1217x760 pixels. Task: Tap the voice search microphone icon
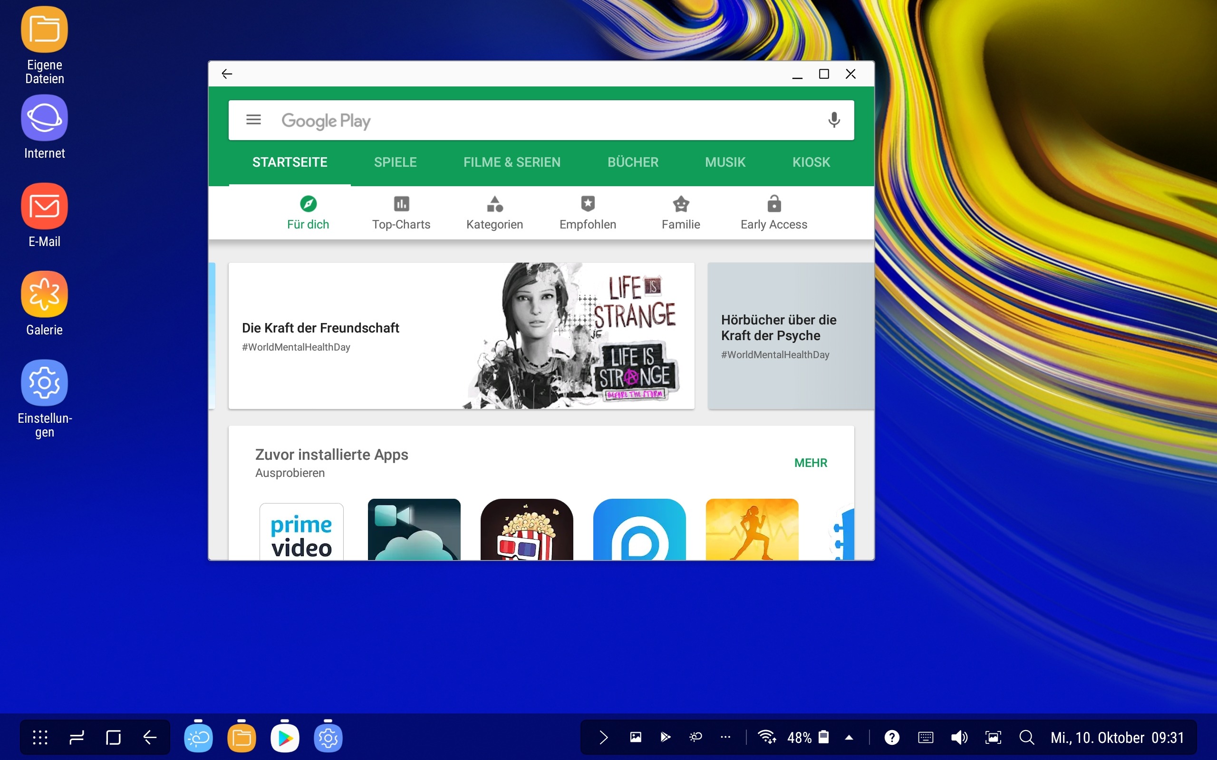[x=834, y=120]
